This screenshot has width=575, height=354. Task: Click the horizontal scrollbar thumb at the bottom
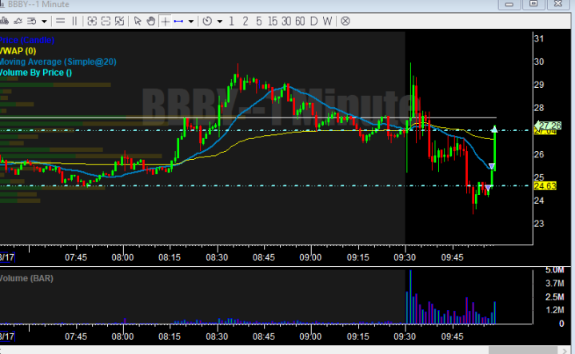point(525,351)
